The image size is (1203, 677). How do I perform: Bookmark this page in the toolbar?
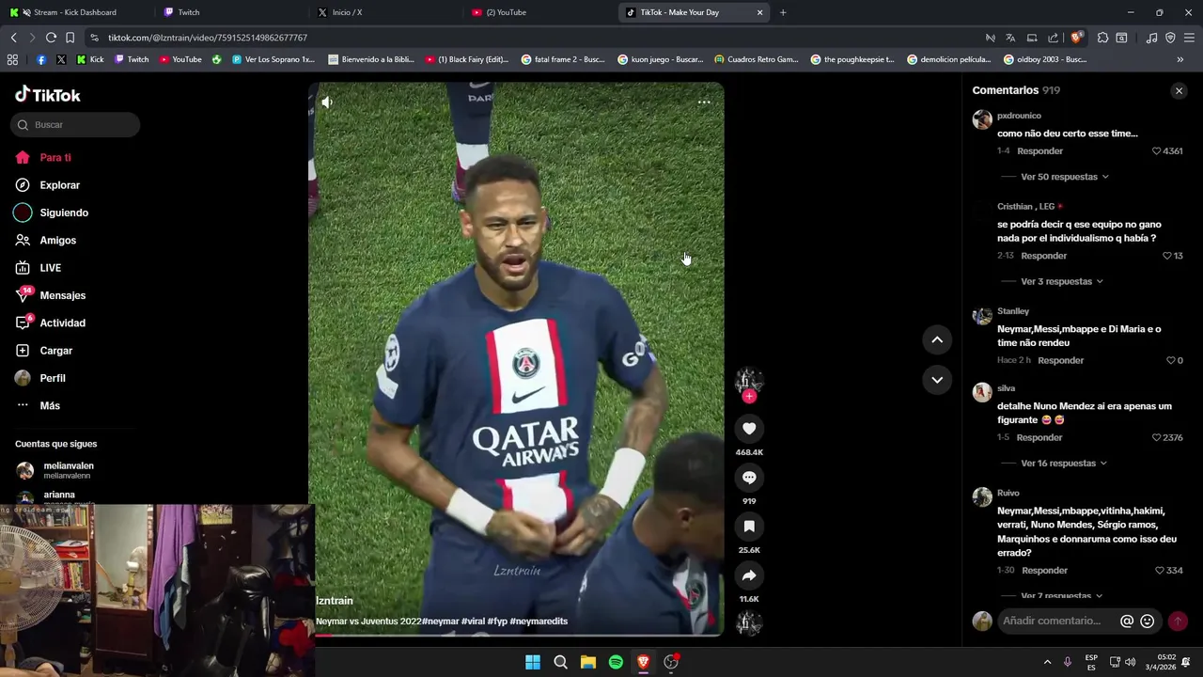tap(70, 38)
